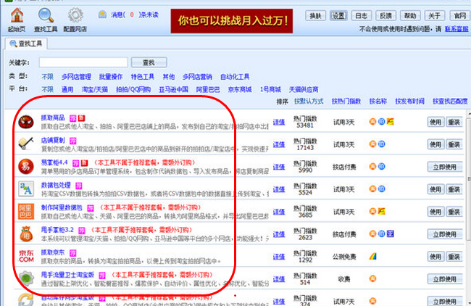
Task: Open the 换肤 skin menu button
Action: [315, 16]
